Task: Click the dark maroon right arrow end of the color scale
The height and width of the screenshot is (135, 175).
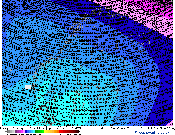Action: pyautogui.click(x=79, y=131)
